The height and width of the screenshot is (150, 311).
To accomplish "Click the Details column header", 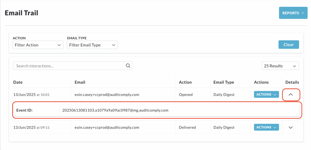I will [x=292, y=82].
